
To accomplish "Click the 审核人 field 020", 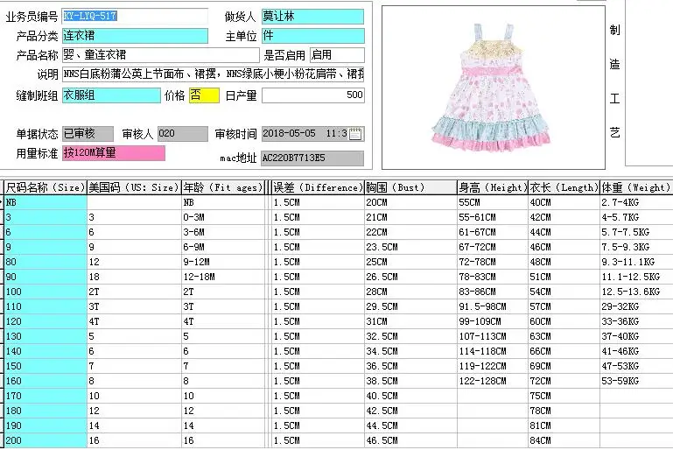I will tap(182, 134).
